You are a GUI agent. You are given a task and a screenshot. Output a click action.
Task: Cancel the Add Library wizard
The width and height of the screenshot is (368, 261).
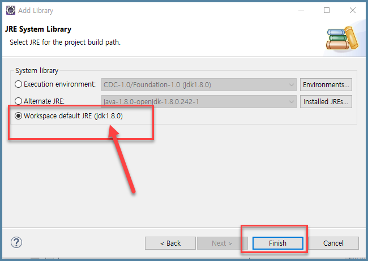(x=333, y=243)
